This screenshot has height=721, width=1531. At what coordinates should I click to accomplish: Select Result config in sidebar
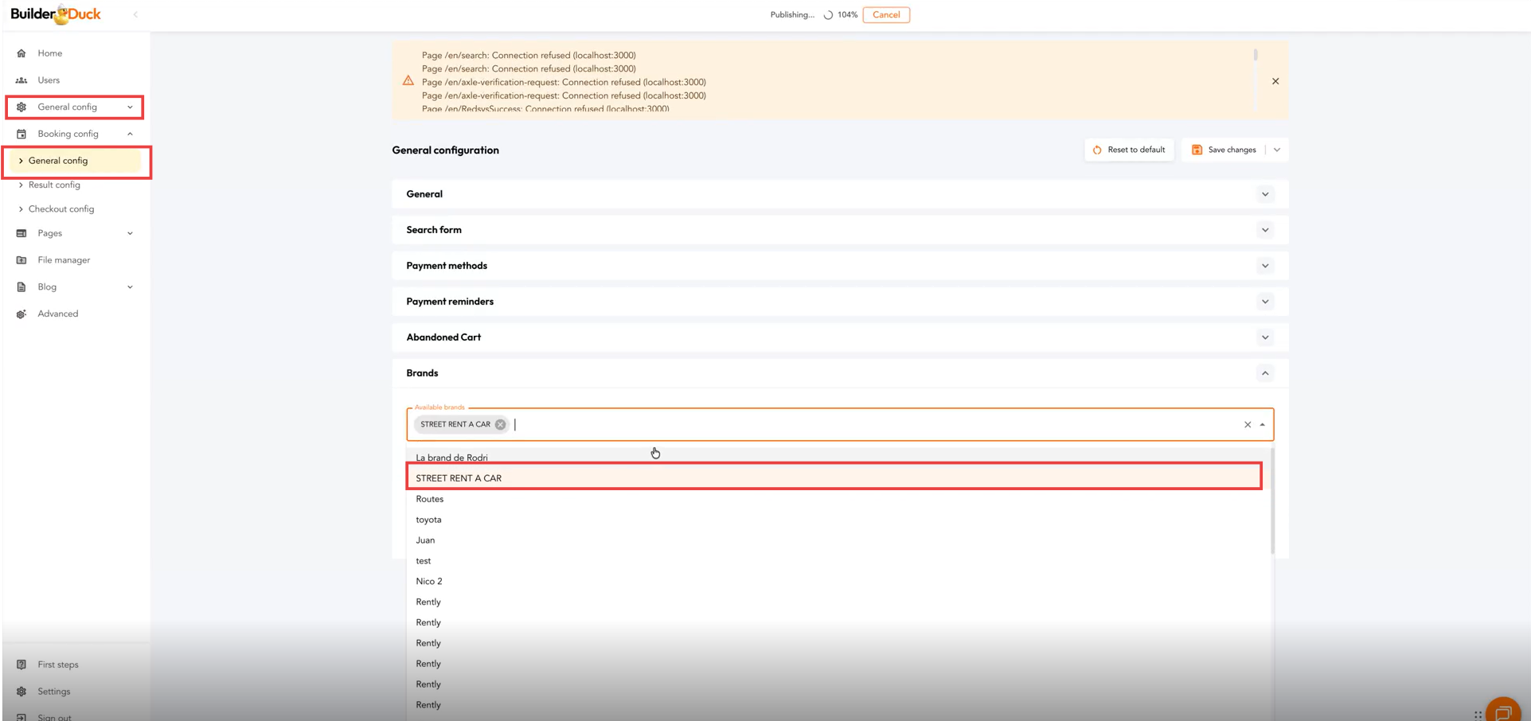[x=54, y=185]
